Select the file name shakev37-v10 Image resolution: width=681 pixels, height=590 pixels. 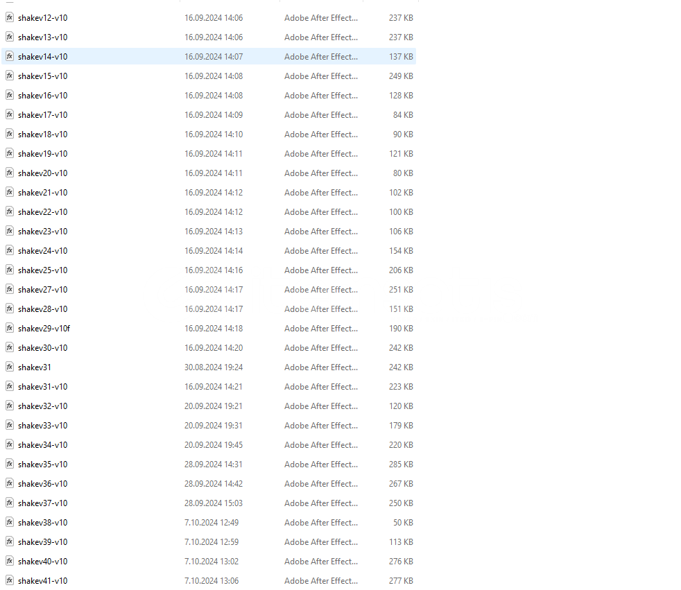tap(42, 503)
